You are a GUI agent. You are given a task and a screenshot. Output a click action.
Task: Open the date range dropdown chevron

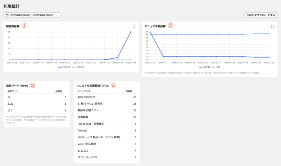(x=57, y=15)
